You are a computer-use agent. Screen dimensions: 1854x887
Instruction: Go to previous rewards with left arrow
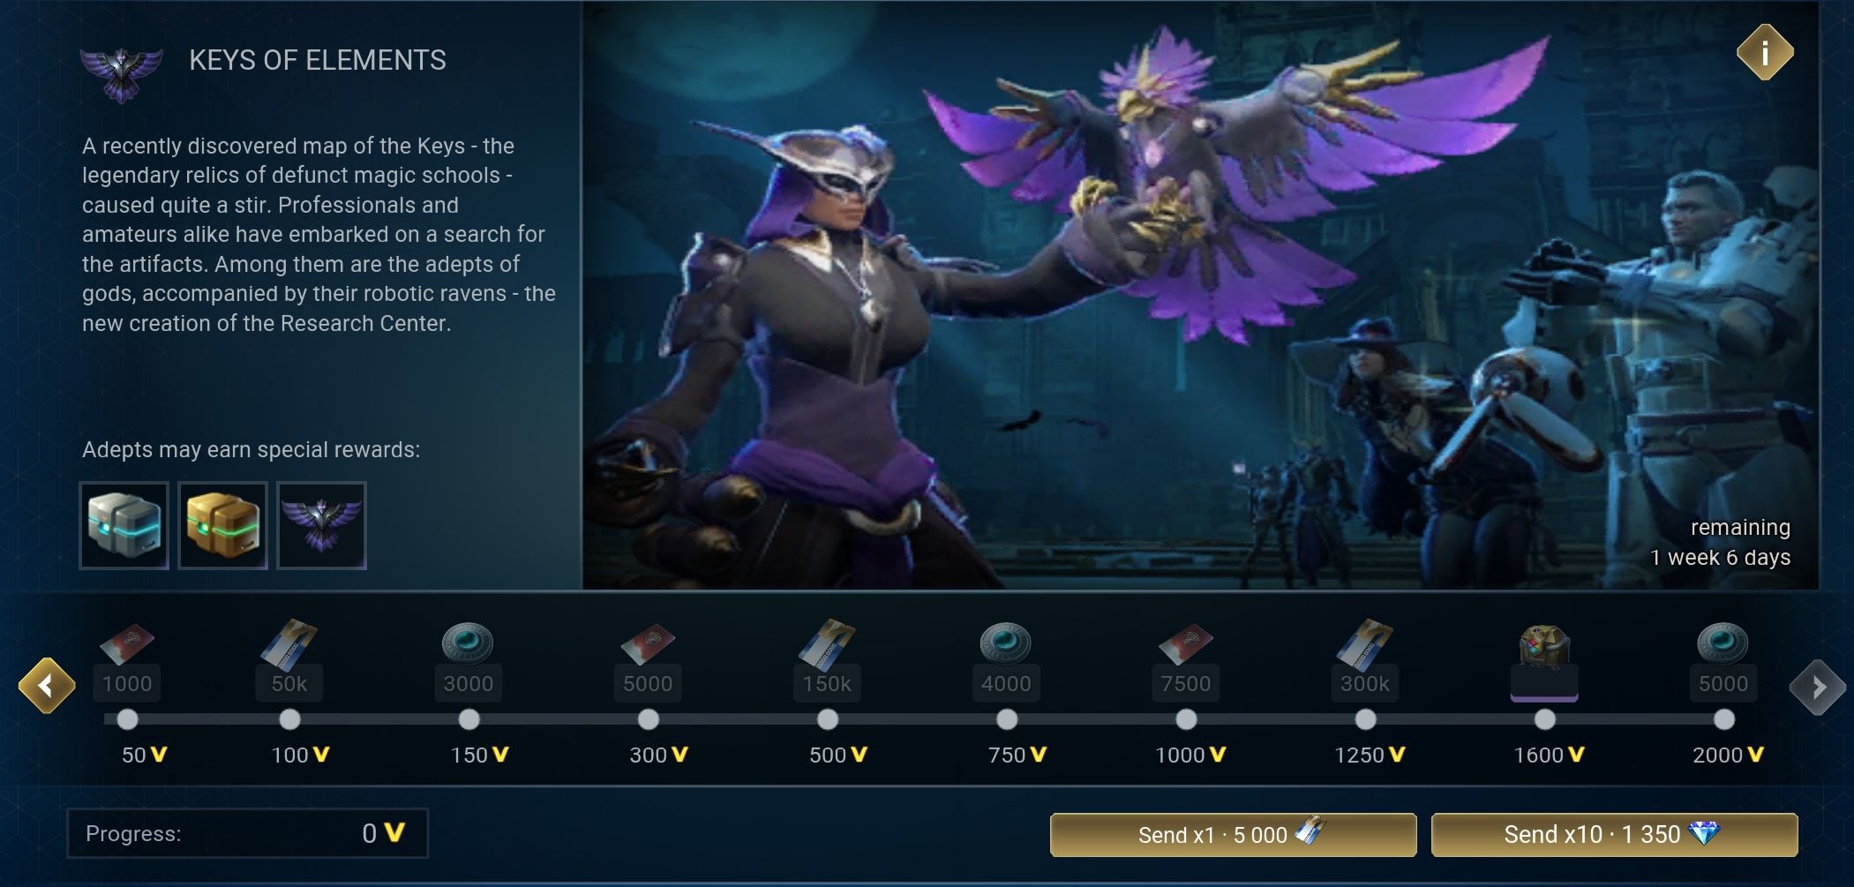coord(47,685)
